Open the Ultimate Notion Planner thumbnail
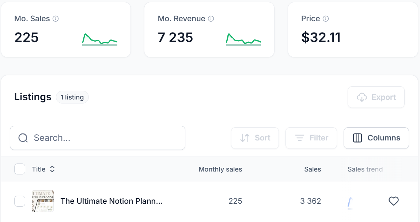This screenshot has height=222, width=420. (x=43, y=201)
